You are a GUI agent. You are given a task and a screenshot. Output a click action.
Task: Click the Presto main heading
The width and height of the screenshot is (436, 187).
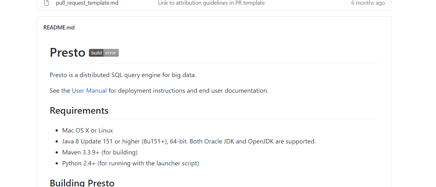tap(68, 52)
